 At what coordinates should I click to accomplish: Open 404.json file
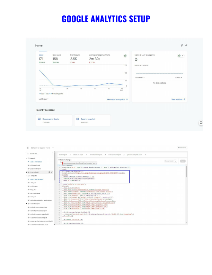pos(33,183)
